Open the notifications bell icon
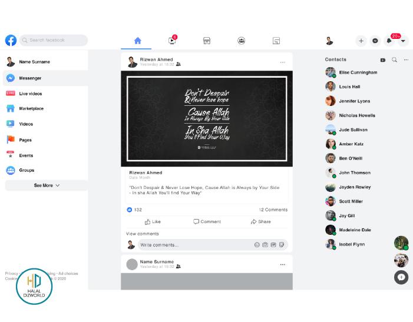413x322 pixels. (x=389, y=41)
